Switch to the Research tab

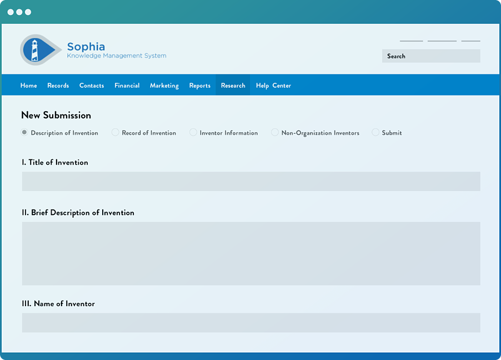click(x=233, y=85)
